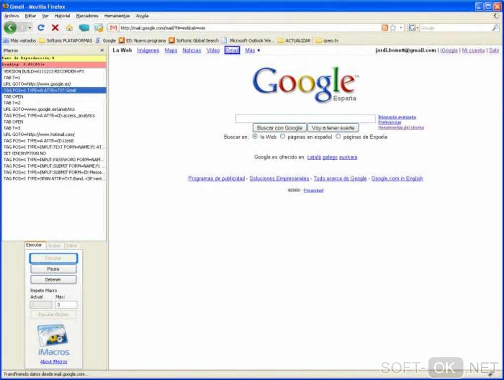Screen dimensions: 504x380
Task: Click the Firefox search bar field
Action: pos(456,28)
